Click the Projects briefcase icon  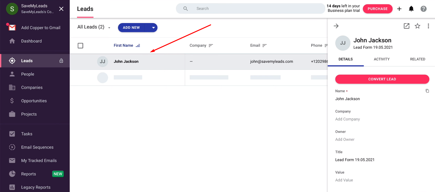coord(12,114)
